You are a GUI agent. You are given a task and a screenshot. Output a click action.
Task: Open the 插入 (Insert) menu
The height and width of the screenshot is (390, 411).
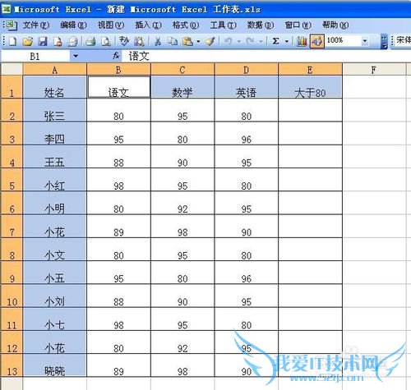148,25
